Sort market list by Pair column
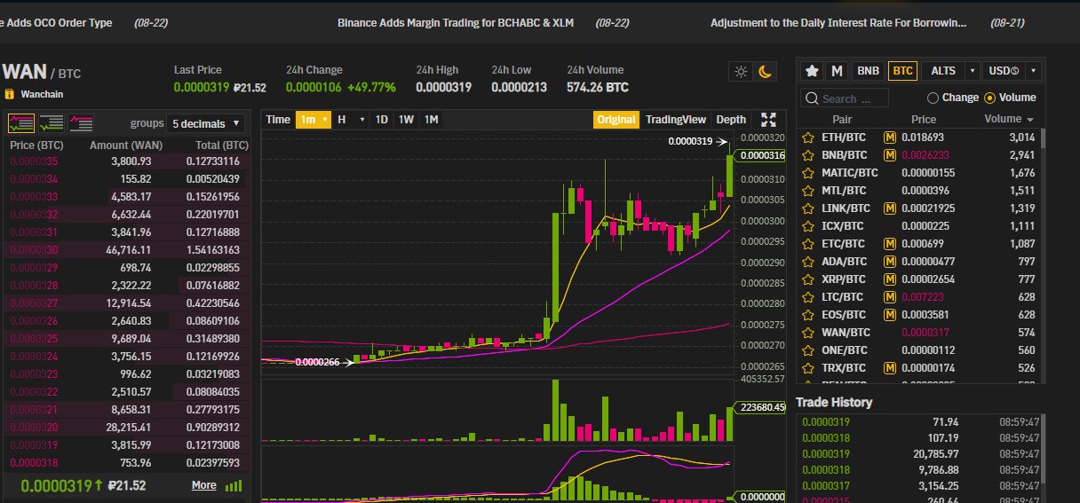Image resolution: width=1080 pixels, height=503 pixels. click(842, 119)
